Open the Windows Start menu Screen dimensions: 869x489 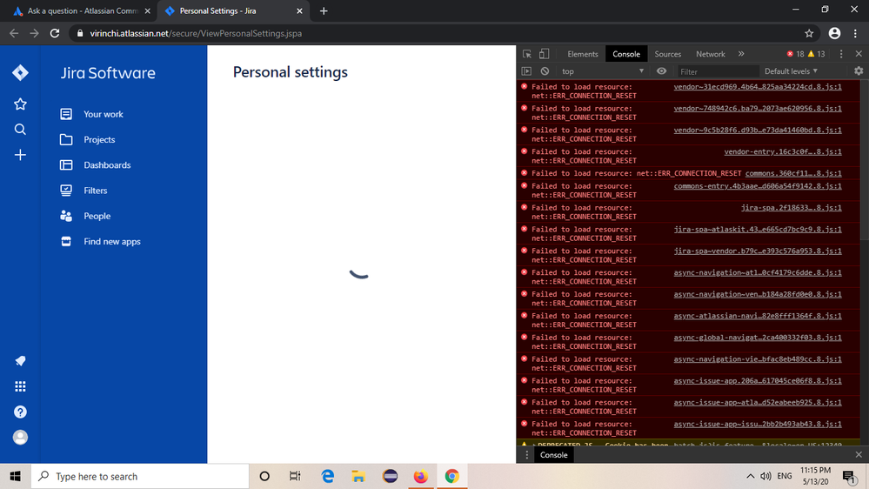[15, 476]
